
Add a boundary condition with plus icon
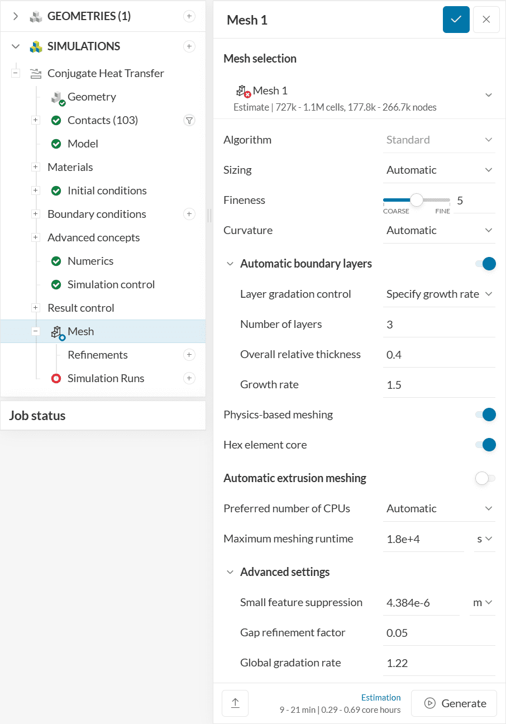tap(189, 214)
